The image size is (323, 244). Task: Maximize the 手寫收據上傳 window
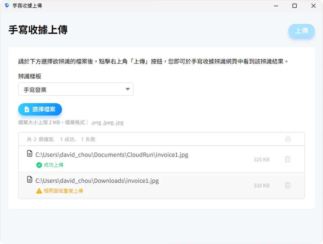pos(294,6)
